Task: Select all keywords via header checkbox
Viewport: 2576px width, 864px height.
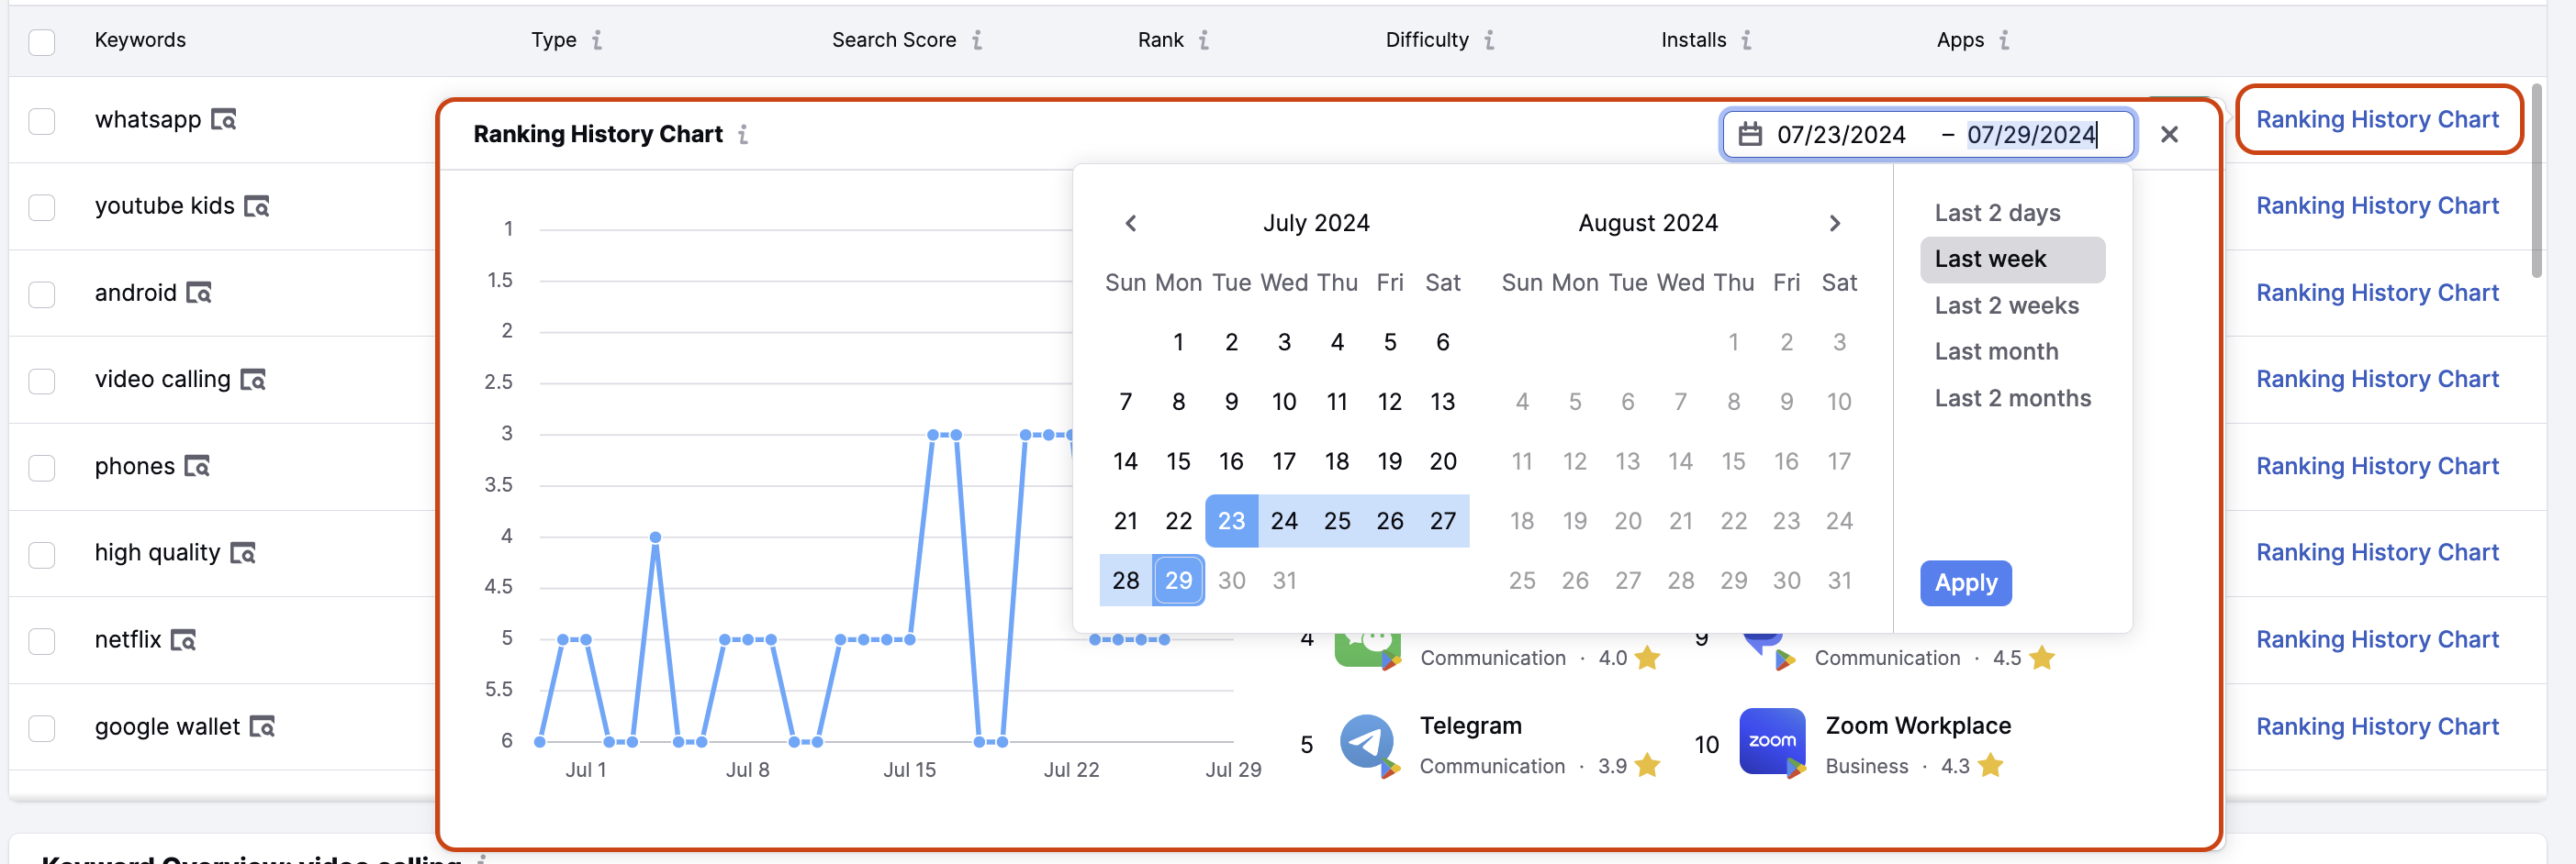Action: (41, 42)
